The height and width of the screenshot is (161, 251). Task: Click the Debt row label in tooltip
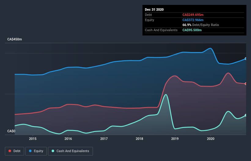(x=148, y=15)
